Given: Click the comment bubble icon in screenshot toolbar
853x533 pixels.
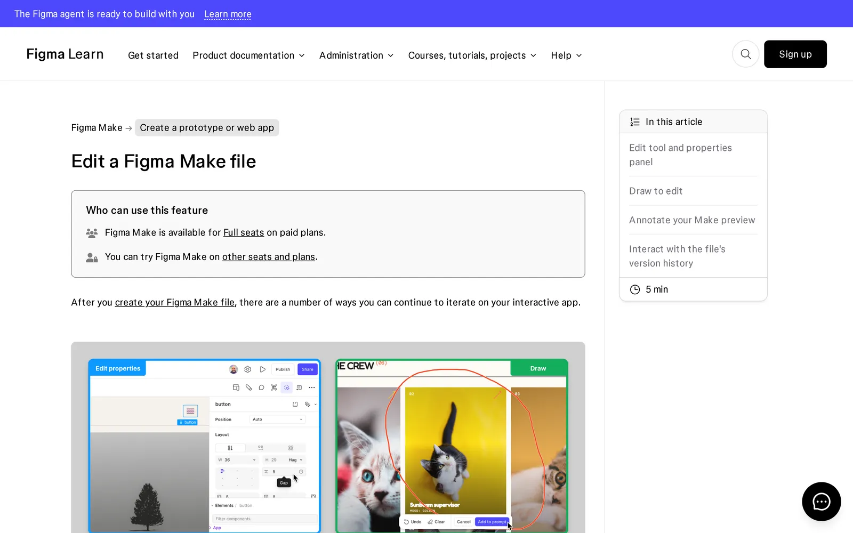Looking at the screenshot, I should click(x=261, y=387).
